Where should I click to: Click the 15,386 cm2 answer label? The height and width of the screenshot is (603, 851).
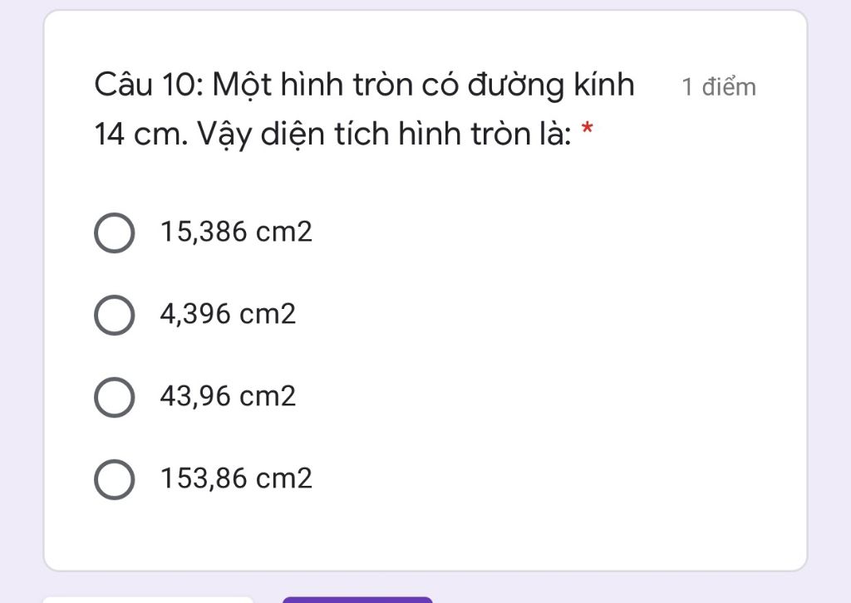236,232
